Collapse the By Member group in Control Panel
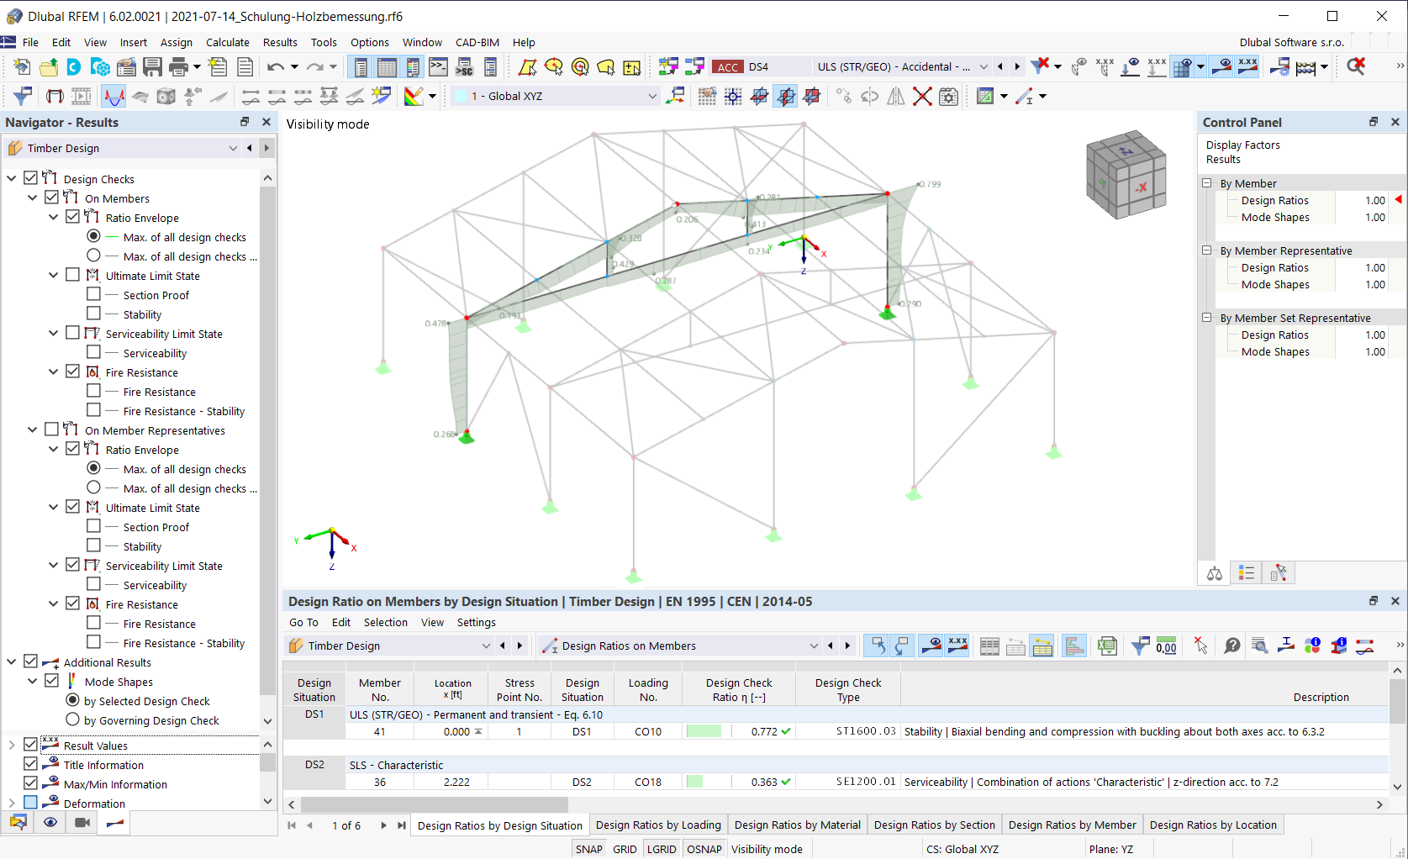1408x859 pixels. (1207, 183)
